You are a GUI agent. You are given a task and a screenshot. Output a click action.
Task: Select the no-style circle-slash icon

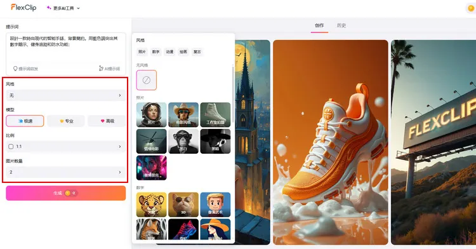tap(147, 80)
